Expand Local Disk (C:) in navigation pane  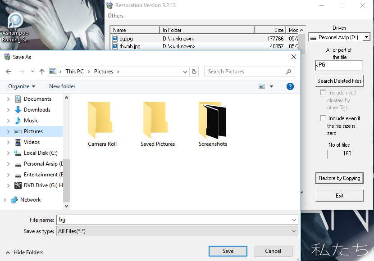pos(9,153)
